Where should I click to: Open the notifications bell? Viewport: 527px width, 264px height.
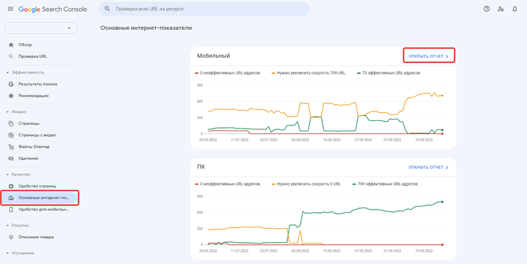(x=514, y=9)
